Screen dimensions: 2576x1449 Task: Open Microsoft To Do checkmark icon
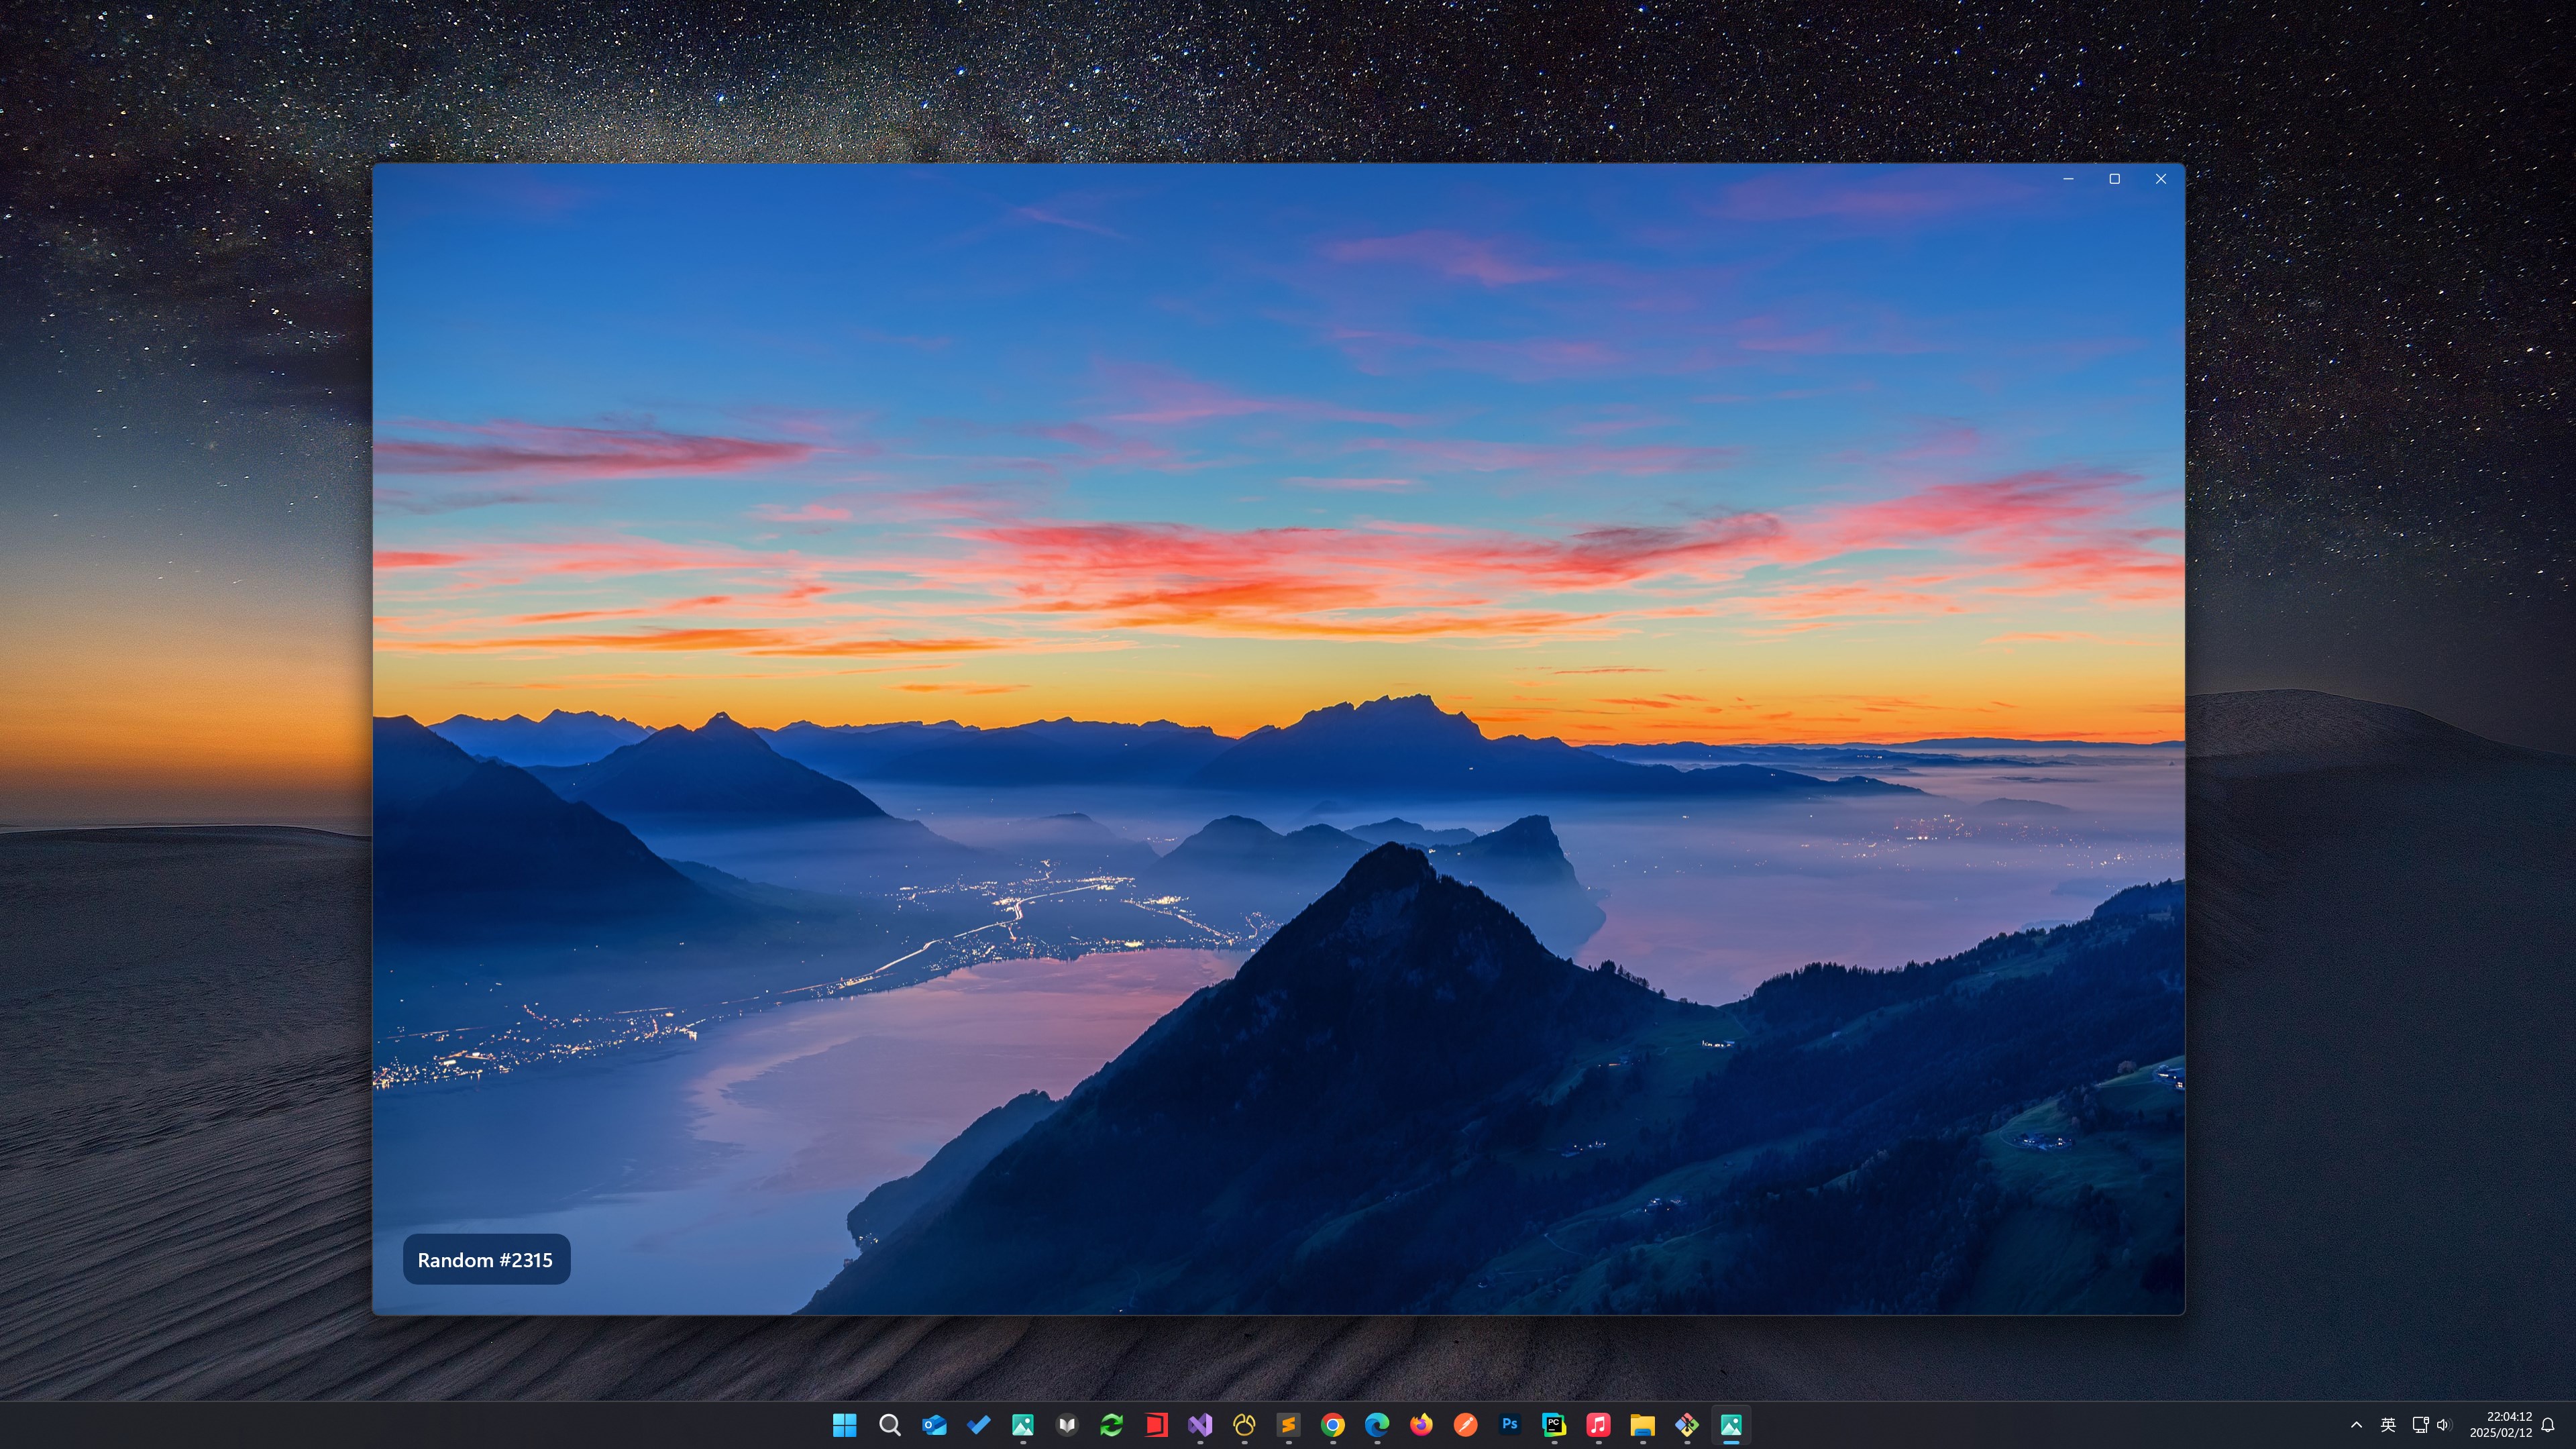tap(978, 1425)
